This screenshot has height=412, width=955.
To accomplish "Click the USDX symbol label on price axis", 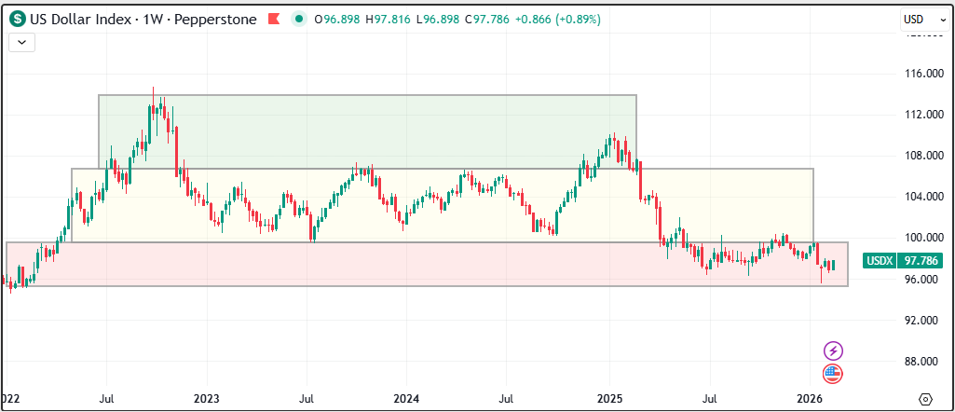I will pyautogui.click(x=880, y=262).
